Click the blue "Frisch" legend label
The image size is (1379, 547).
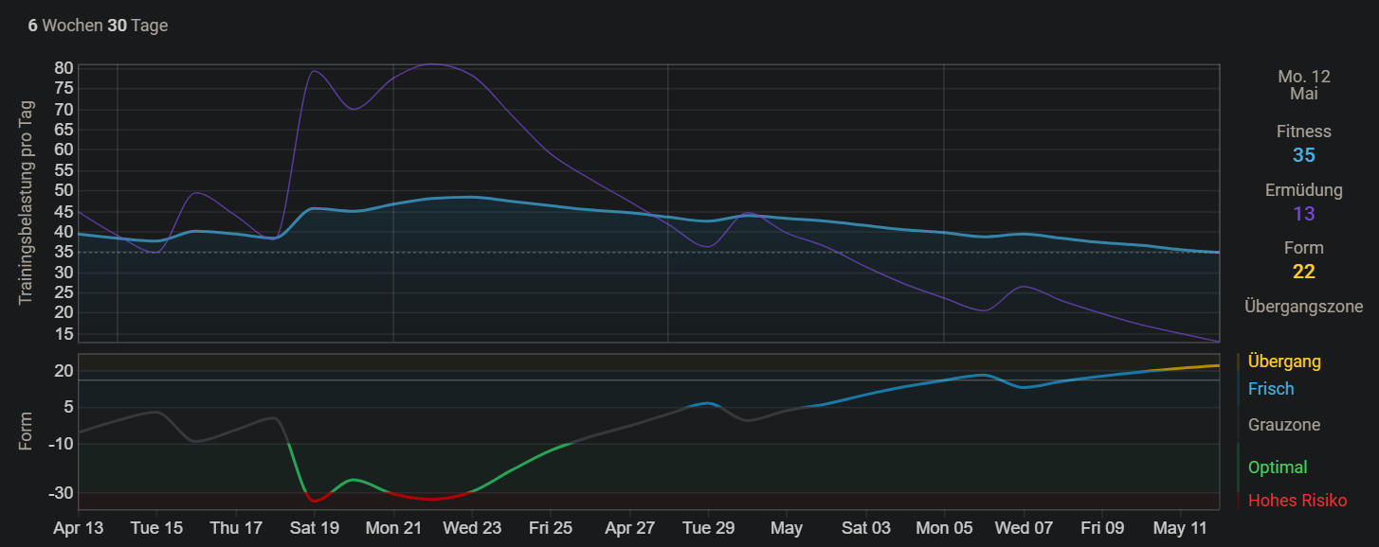point(1270,389)
